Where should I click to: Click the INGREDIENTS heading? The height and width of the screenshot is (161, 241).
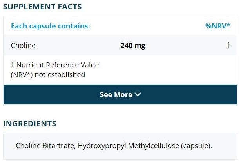pos(30,124)
